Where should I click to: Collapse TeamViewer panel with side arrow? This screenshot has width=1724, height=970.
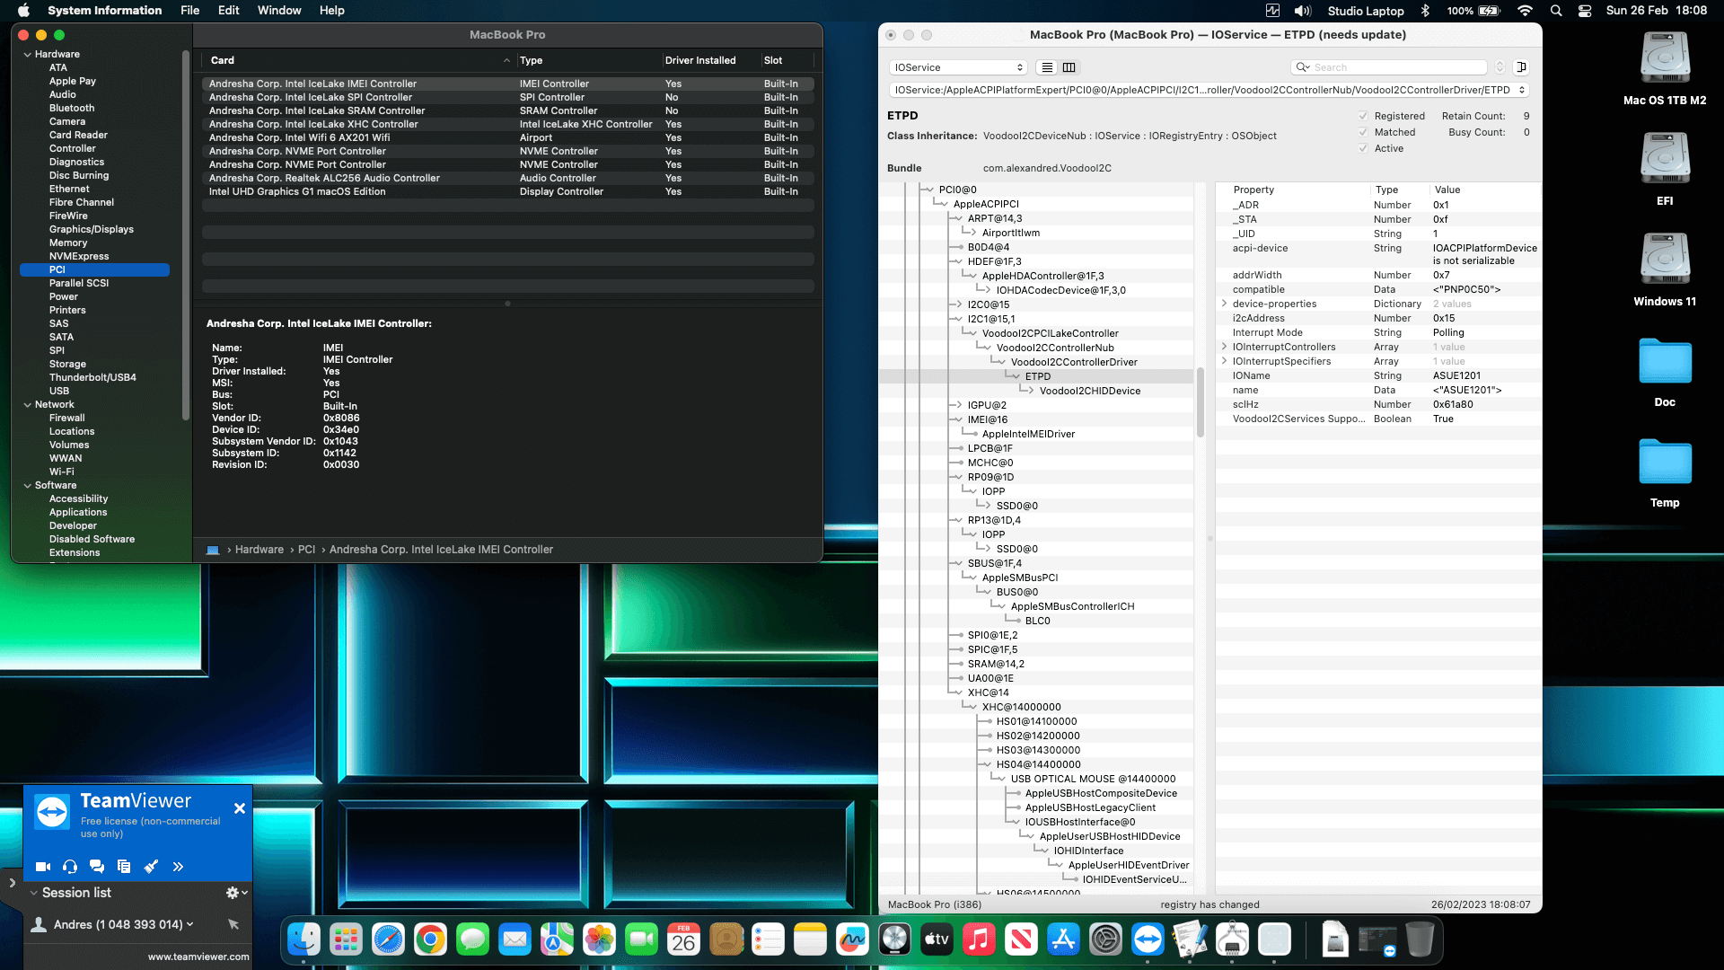[12, 883]
